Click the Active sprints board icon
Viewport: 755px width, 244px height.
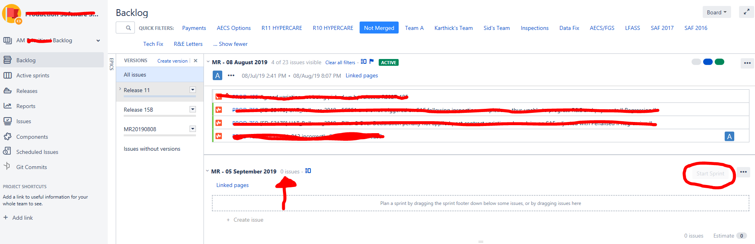tap(7, 75)
